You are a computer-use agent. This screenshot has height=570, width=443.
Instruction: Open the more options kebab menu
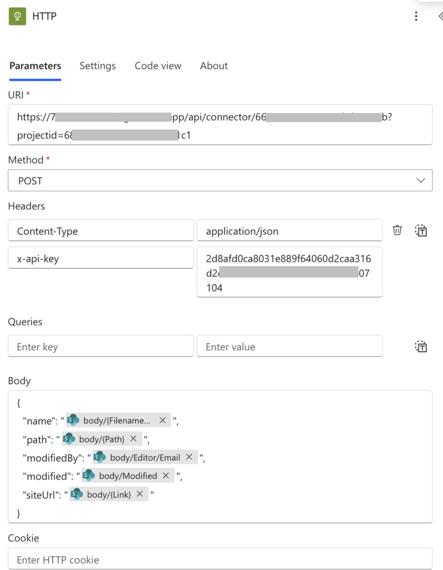point(416,16)
